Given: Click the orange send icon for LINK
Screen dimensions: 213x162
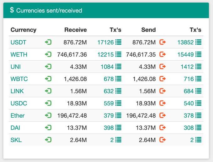Looking at the screenshot, I should 163,91.
